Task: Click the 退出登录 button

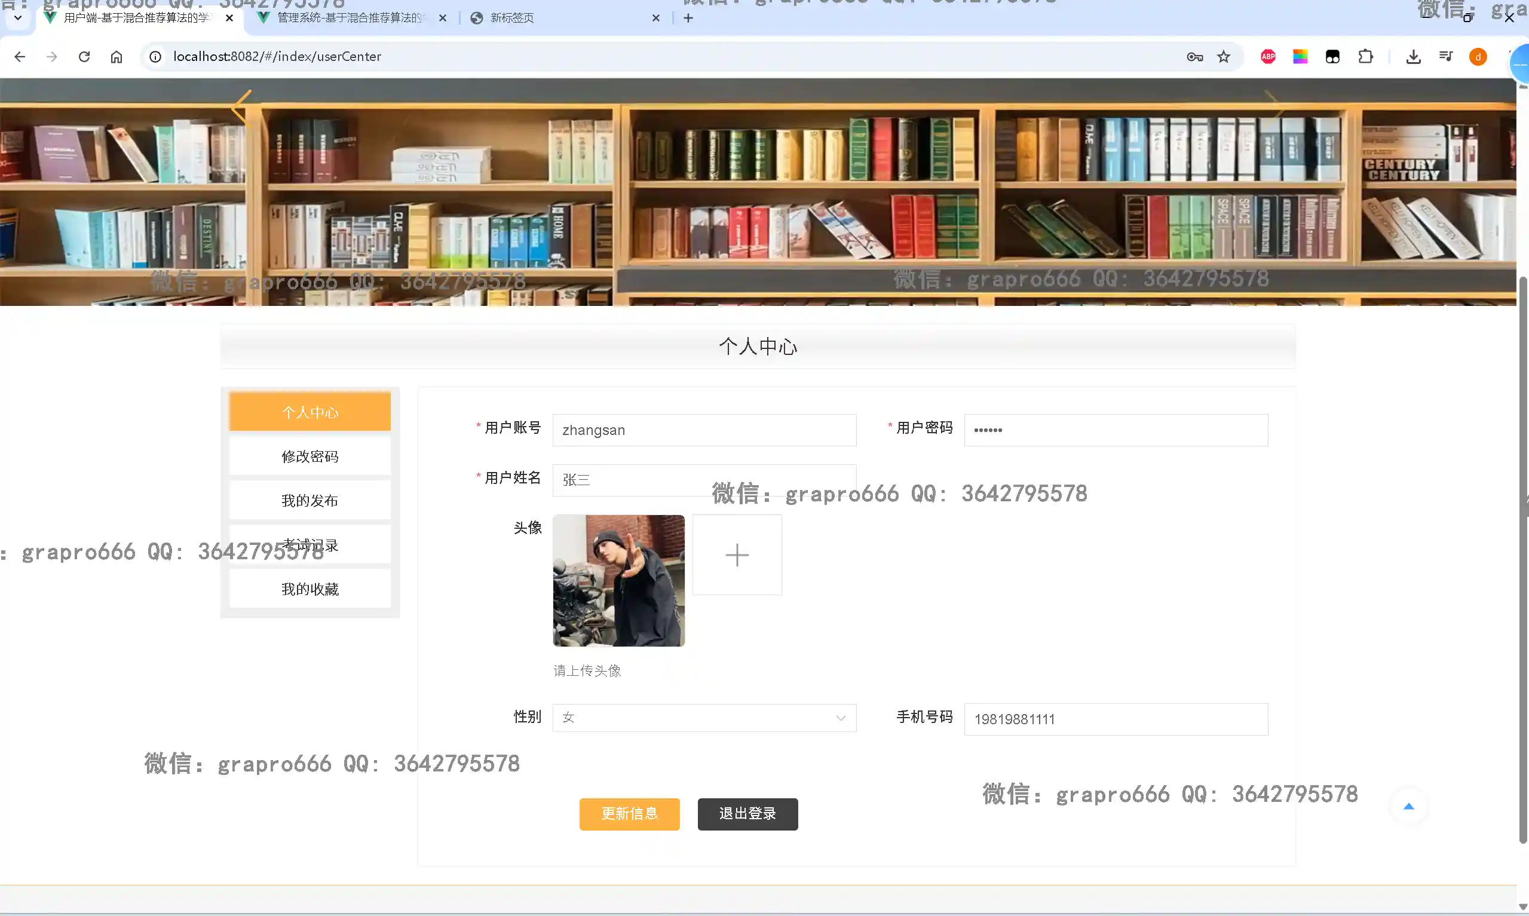Action: [747, 814]
